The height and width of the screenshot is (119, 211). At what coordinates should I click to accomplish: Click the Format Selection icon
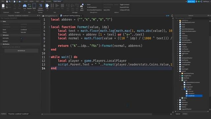click(x=40, y=6)
